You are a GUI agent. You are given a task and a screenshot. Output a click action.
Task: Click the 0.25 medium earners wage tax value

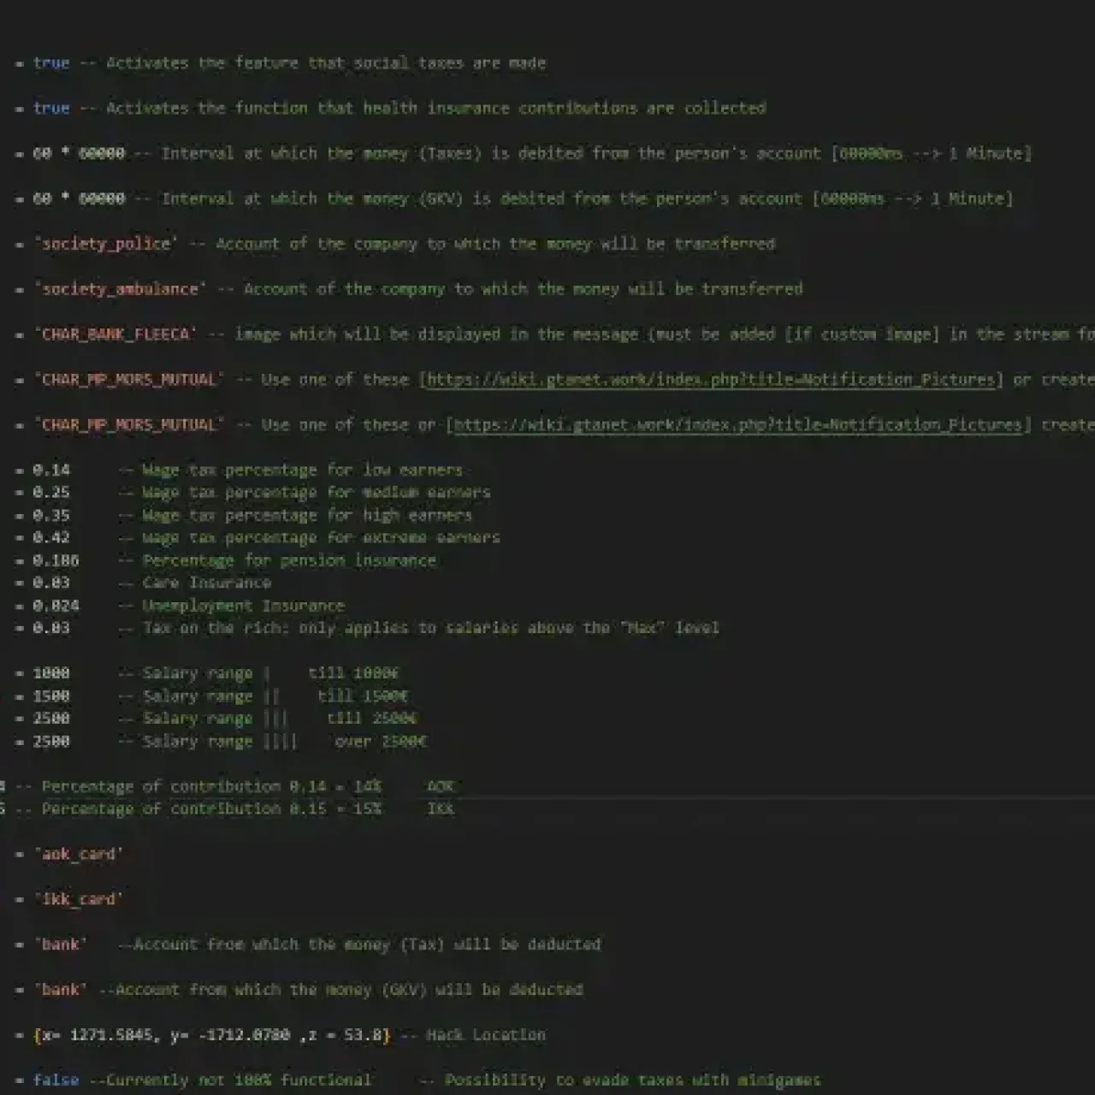[51, 492]
